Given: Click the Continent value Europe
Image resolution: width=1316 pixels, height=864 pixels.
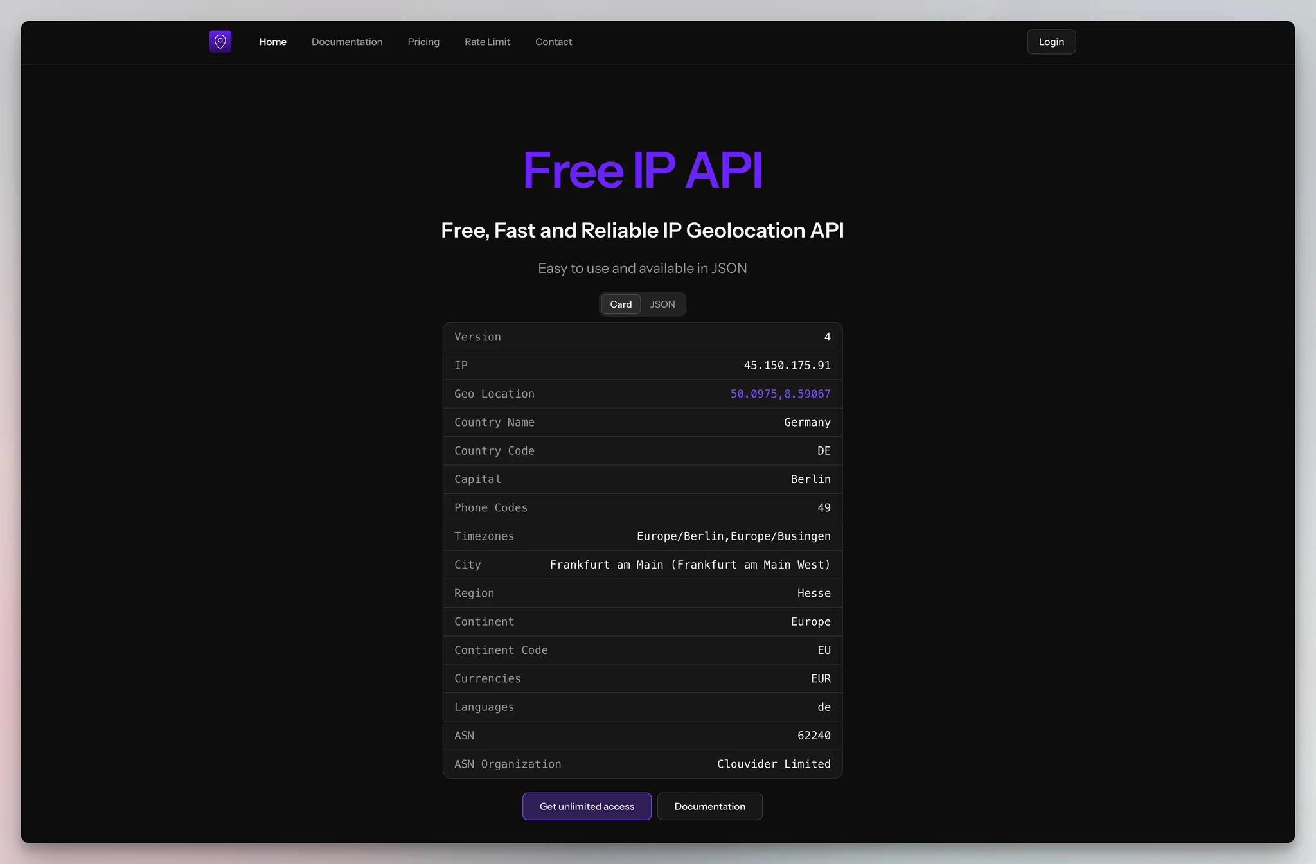Looking at the screenshot, I should pyautogui.click(x=810, y=622).
